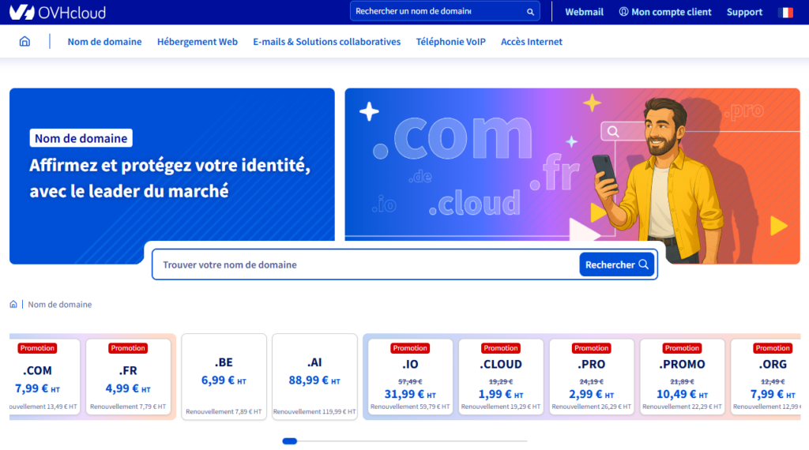Choose the .CLOUD promotion card

tap(501, 377)
